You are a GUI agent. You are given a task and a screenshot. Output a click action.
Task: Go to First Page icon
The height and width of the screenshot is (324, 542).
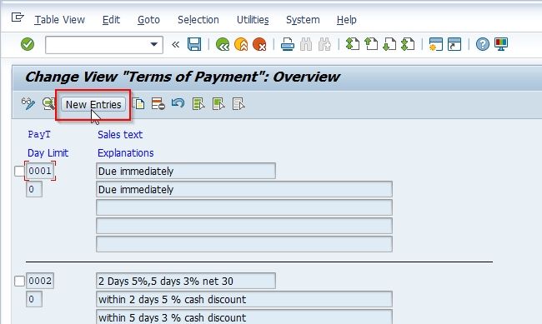[x=353, y=44]
